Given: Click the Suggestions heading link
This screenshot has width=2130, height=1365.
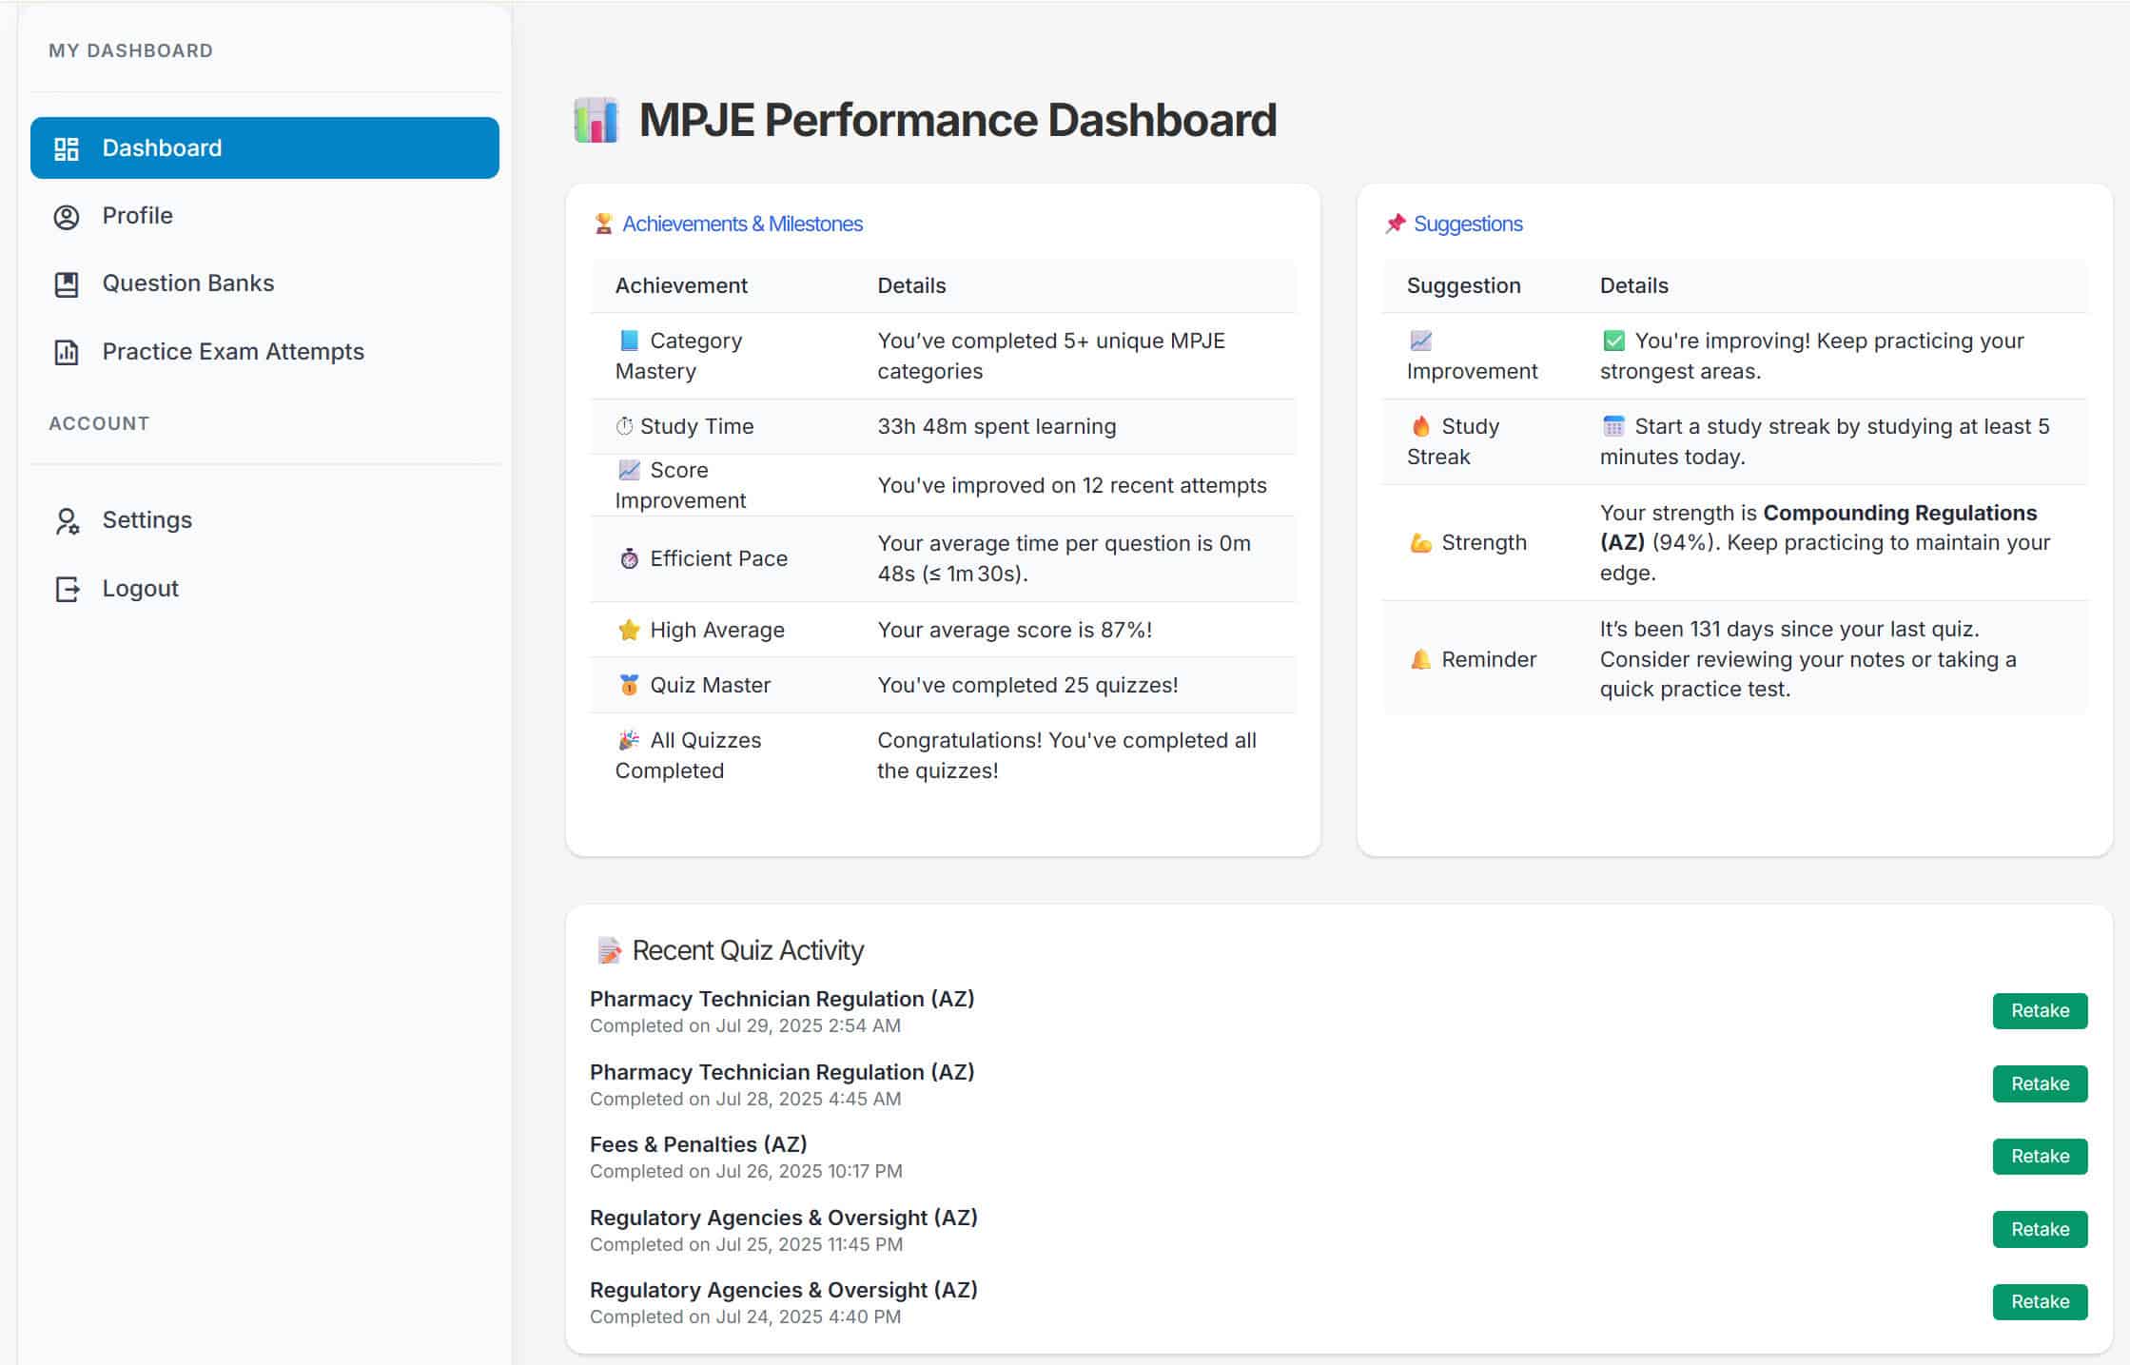Looking at the screenshot, I should point(1467,224).
